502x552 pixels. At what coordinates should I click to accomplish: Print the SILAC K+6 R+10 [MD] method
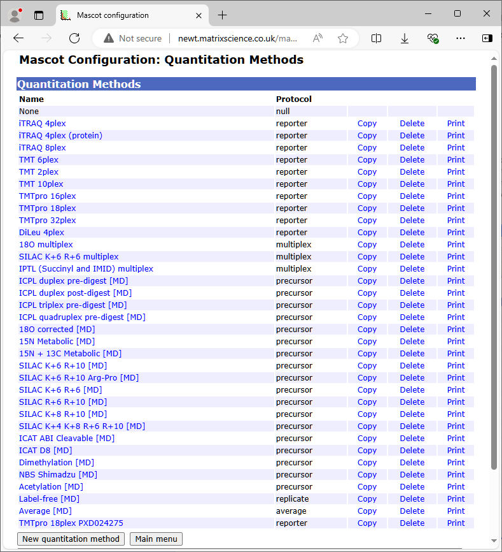pos(456,366)
